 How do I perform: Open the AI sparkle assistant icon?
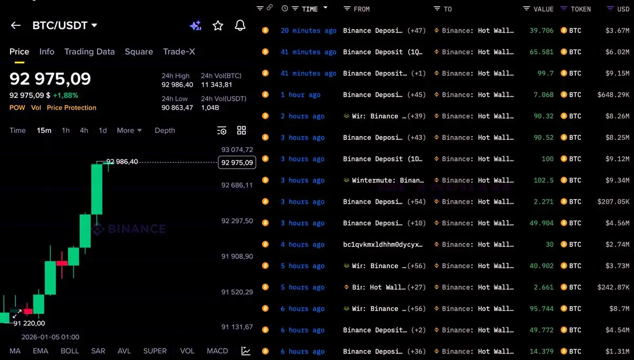click(195, 25)
